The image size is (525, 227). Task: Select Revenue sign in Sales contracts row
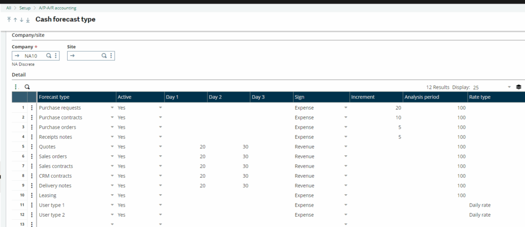[305, 166]
